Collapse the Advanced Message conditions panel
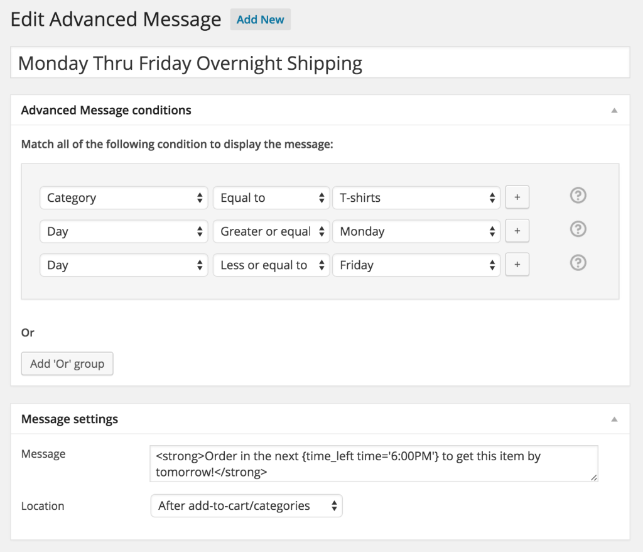The width and height of the screenshot is (643, 552). click(615, 109)
